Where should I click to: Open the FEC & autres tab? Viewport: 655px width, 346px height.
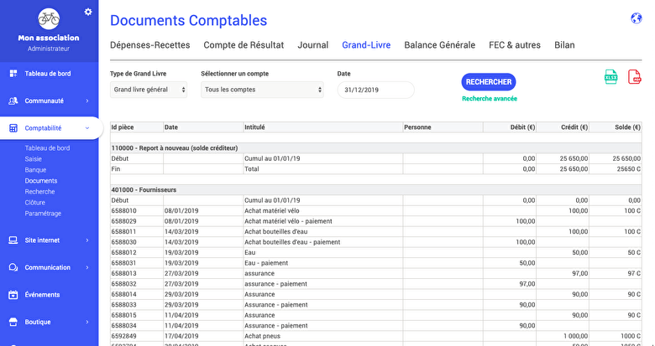(515, 45)
